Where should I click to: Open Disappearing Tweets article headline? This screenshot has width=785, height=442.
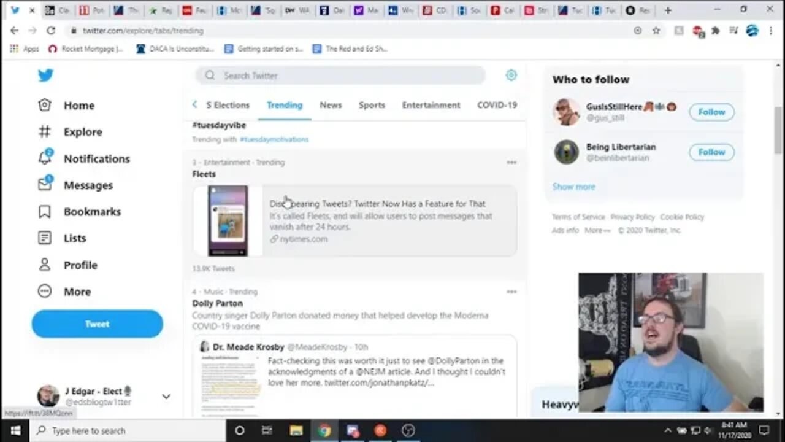click(x=377, y=204)
